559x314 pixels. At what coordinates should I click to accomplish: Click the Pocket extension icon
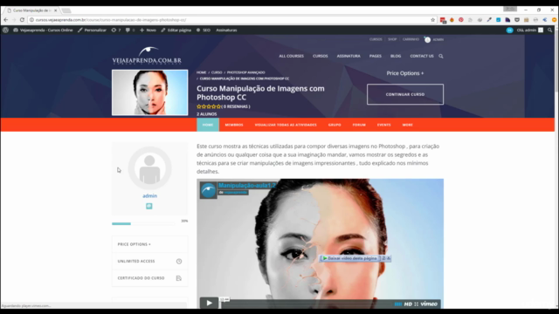tap(517, 20)
